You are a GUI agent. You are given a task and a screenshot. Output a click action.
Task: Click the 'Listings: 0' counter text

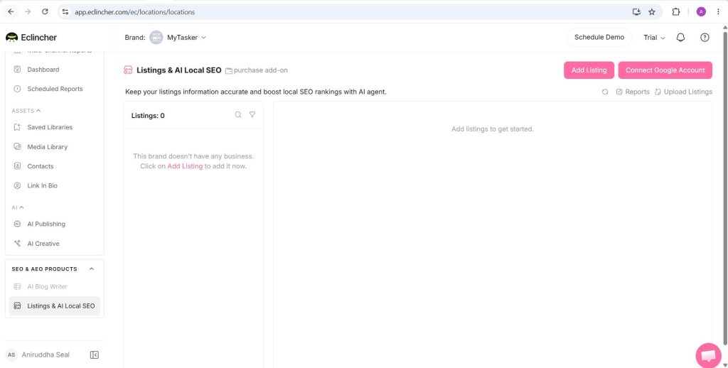[148, 116]
